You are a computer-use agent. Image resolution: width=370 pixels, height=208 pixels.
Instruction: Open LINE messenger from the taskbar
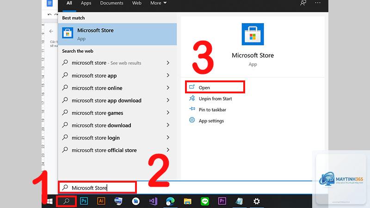click(x=205, y=201)
